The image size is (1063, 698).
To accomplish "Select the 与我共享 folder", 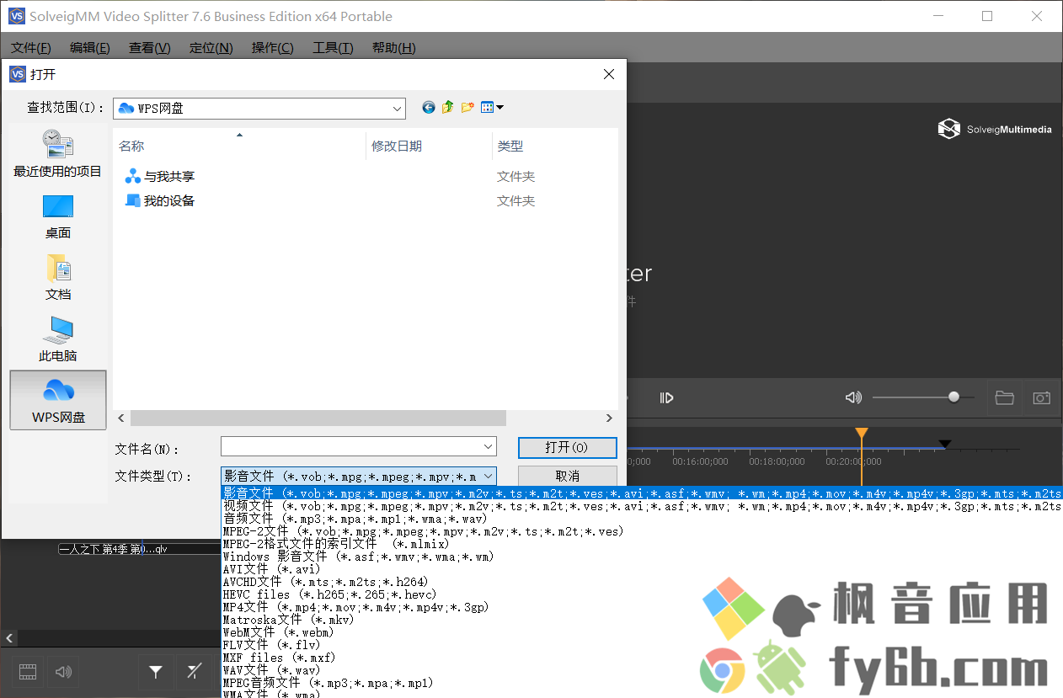I will (x=160, y=177).
